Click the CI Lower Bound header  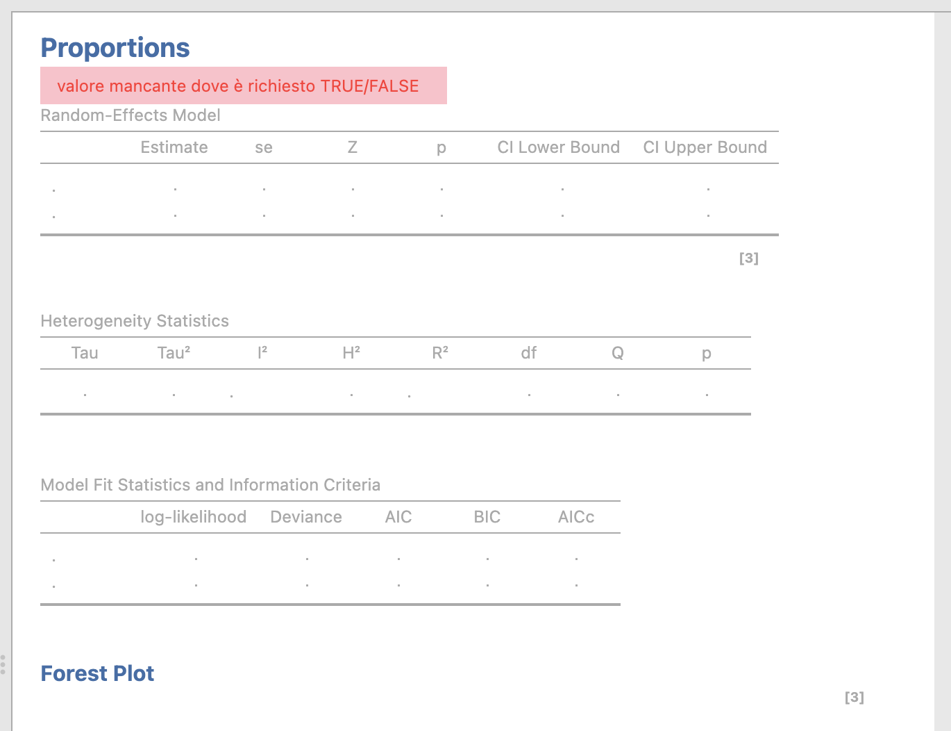pos(558,147)
